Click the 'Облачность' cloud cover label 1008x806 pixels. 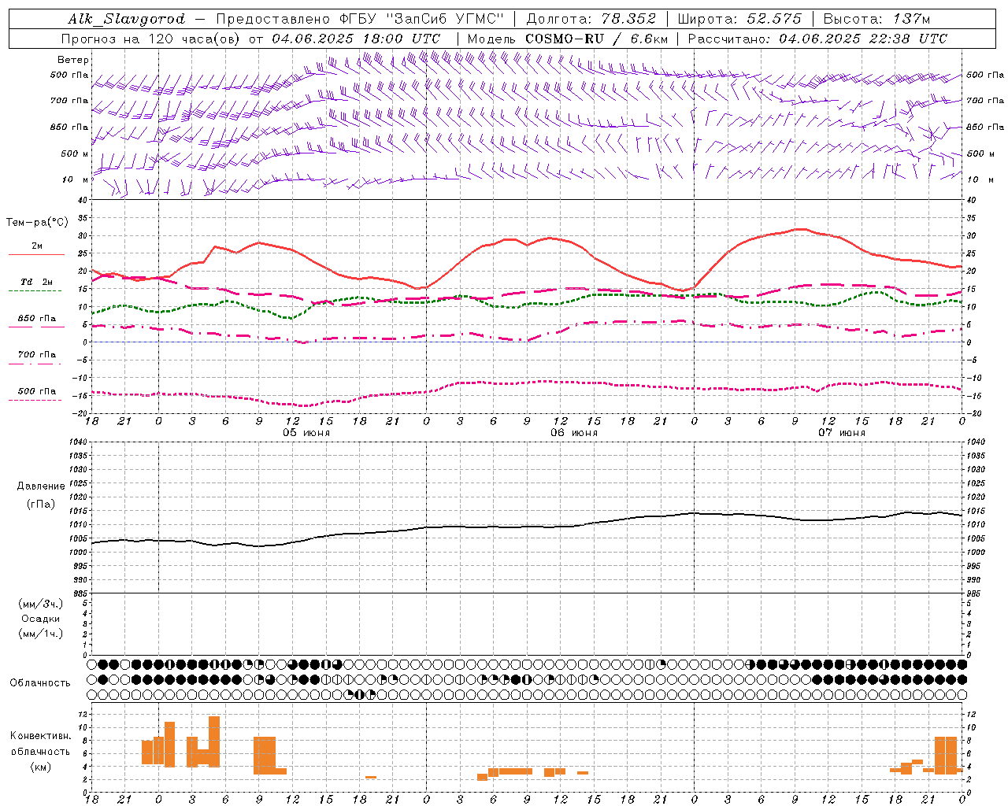click(x=40, y=682)
